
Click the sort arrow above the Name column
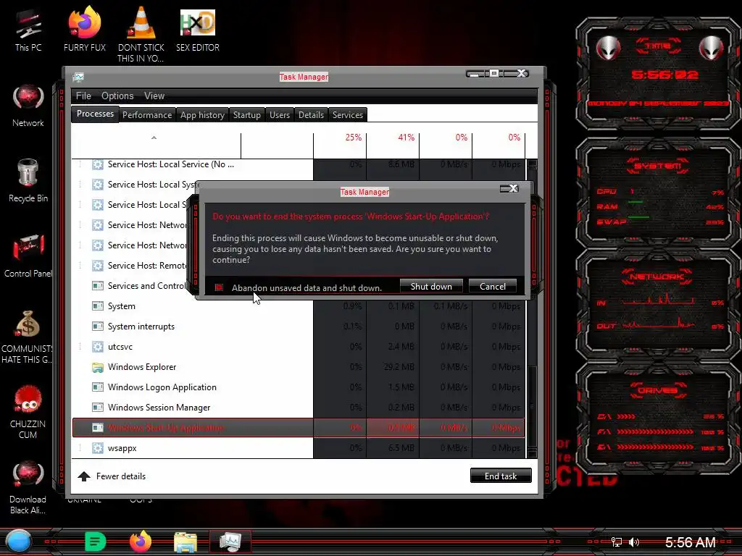(154, 138)
